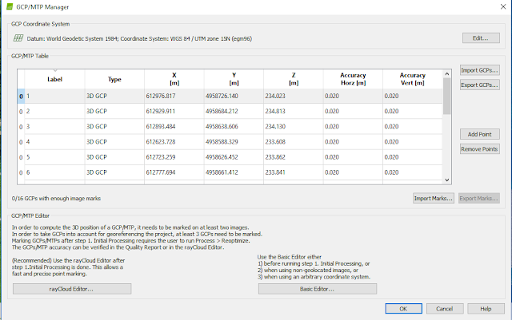Click Y value 4958726.140

[x=222, y=96]
